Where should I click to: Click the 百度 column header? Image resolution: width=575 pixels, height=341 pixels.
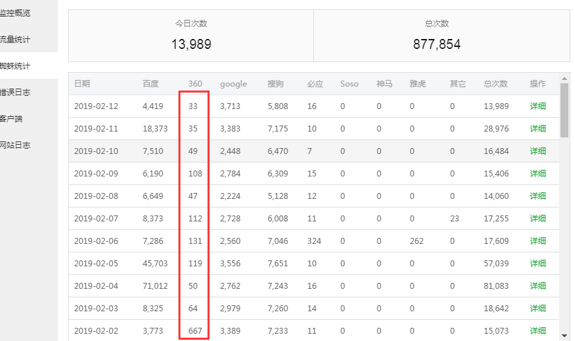pos(151,84)
